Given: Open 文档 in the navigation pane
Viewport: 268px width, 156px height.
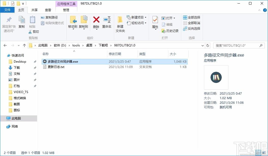Looking at the screenshot, I should [x=17, y=74].
